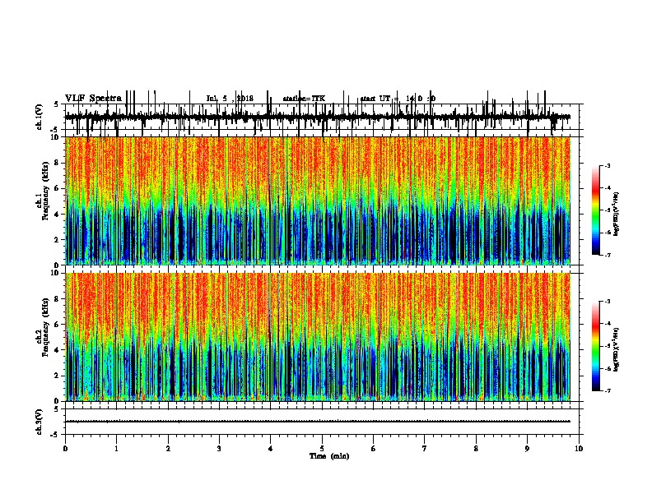Click the ch.1 spectrogram color bar
The image size is (652, 503).
click(x=596, y=210)
